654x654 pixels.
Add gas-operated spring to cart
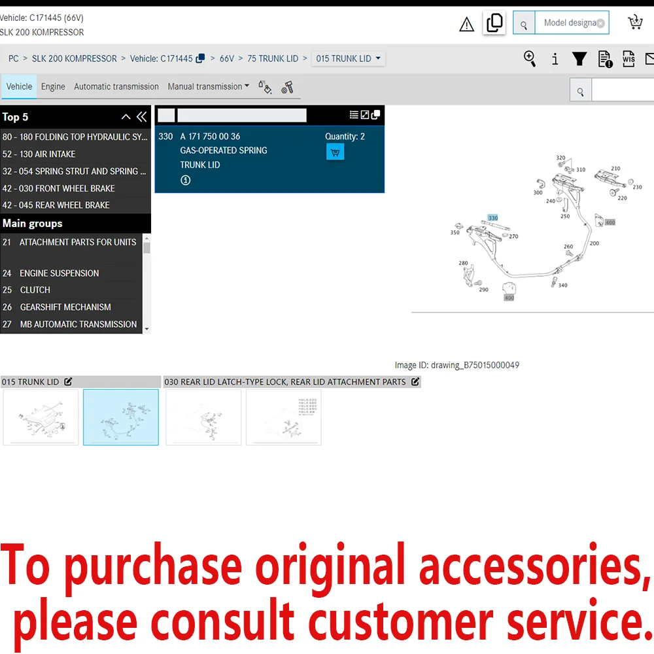click(x=335, y=152)
